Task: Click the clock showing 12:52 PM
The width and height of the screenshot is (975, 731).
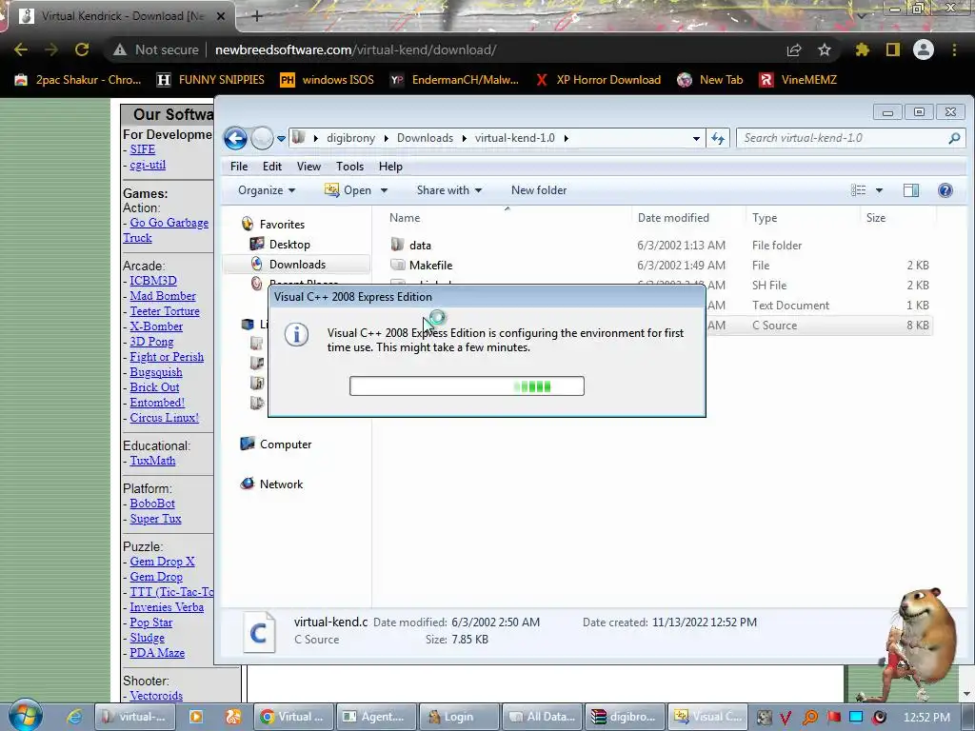Action: pyautogui.click(x=925, y=717)
